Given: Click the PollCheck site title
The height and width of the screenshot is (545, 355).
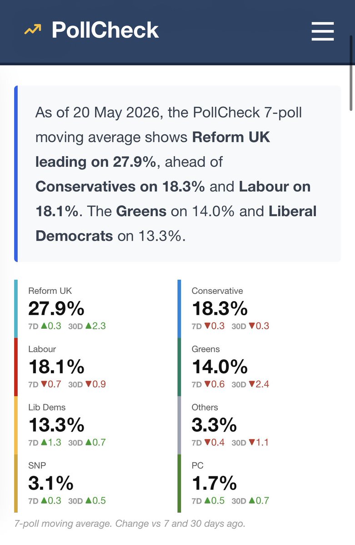Looking at the screenshot, I should click(105, 30).
